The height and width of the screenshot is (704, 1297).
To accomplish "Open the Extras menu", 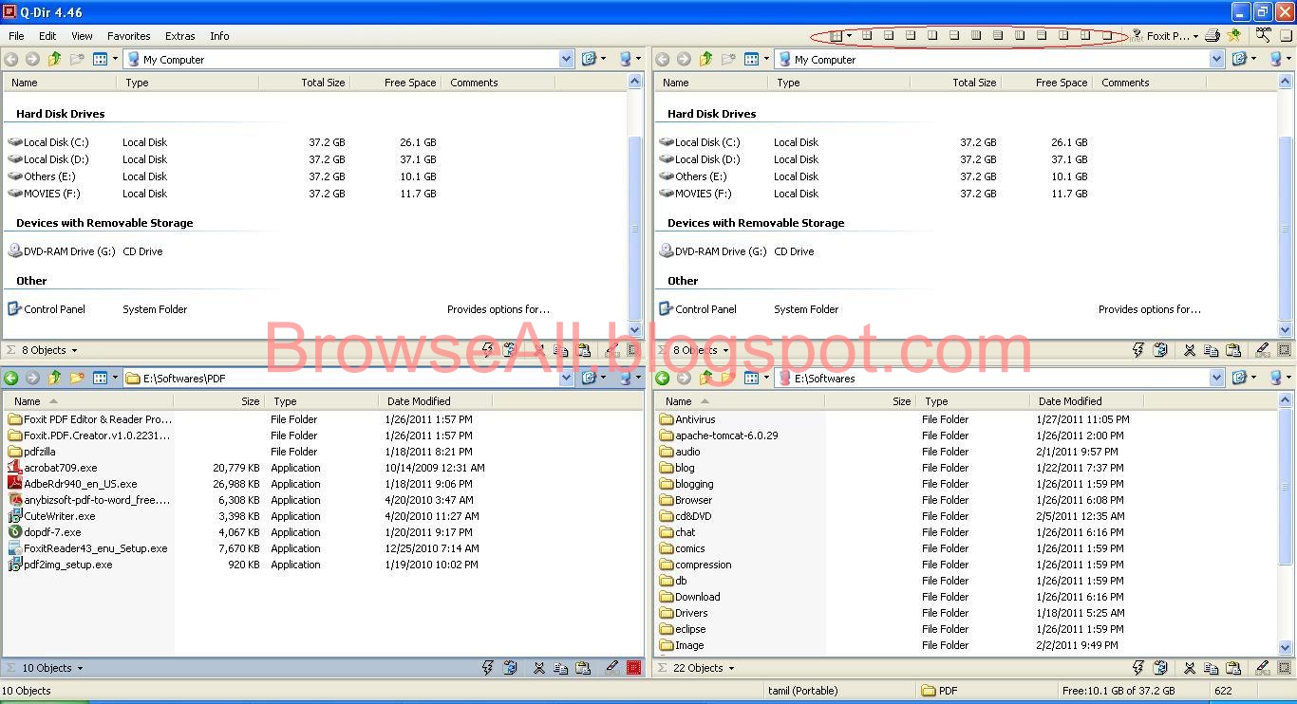I will pos(179,36).
